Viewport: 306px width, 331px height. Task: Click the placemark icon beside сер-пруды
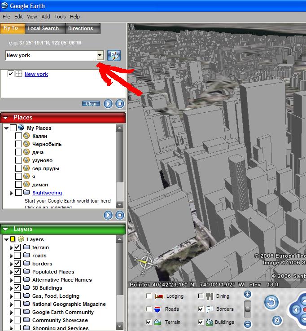click(26, 168)
